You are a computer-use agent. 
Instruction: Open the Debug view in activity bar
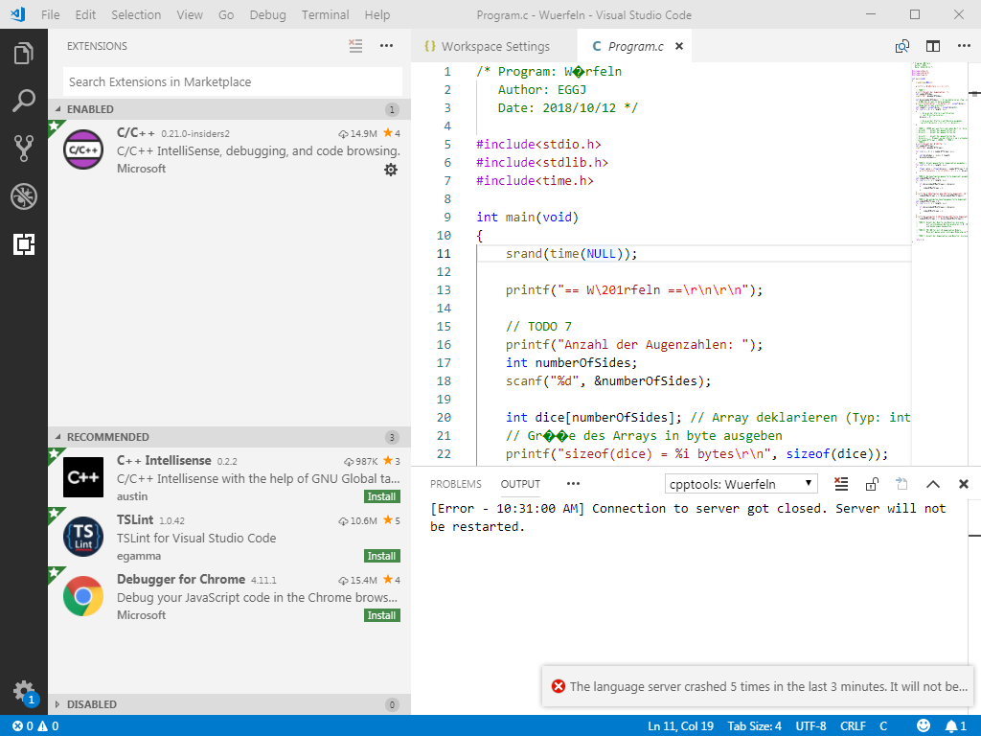(x=24, y=196)
